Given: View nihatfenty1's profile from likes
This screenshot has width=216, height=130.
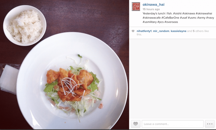Looking at the screenshot, I should (144, 31).
